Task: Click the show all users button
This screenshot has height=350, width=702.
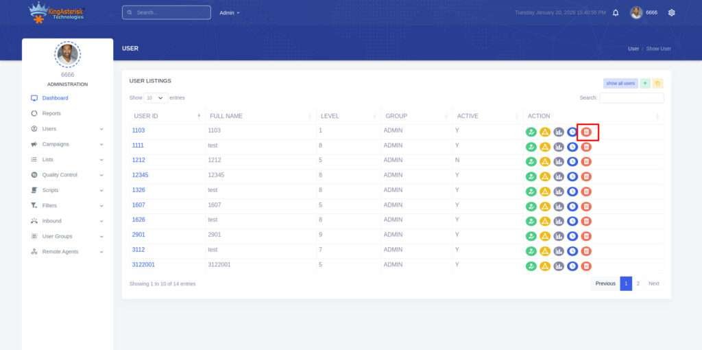Action: [x=620, y=83]
